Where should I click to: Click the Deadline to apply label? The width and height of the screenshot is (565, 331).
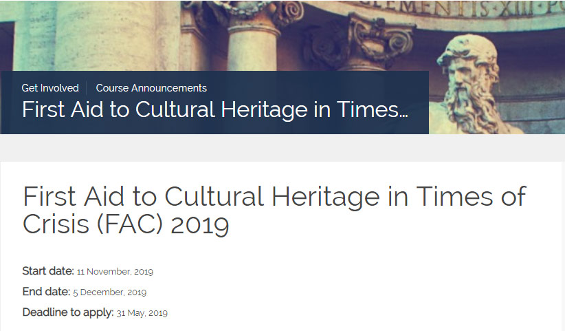68,312
